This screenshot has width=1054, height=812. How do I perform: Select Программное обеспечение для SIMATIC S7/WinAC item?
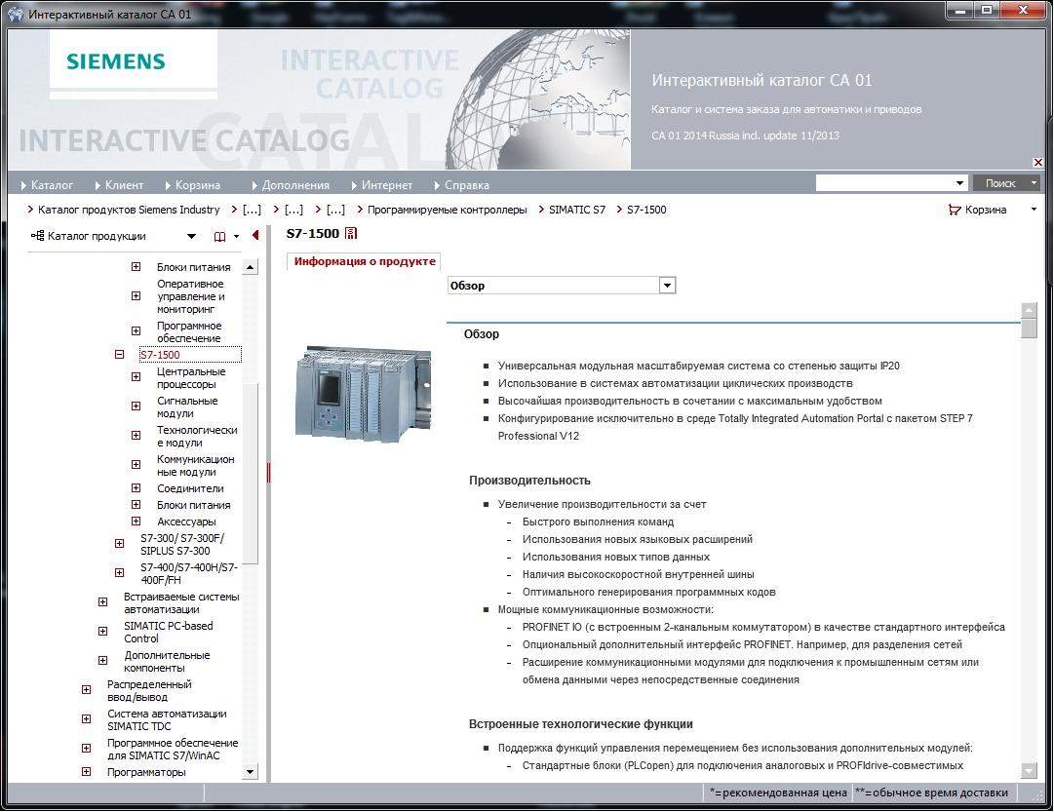coord(173,749)
